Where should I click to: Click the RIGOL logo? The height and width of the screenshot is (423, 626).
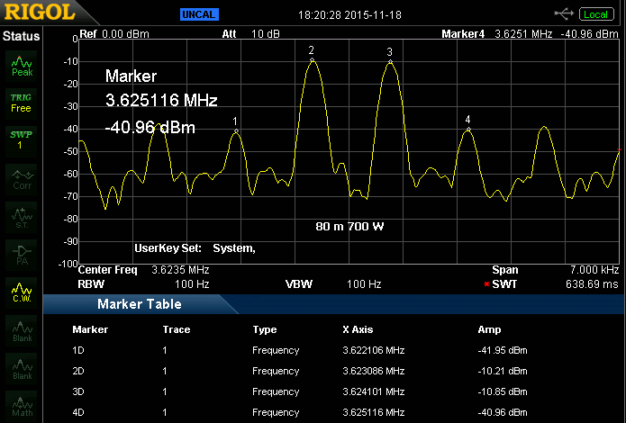point(43,13)
